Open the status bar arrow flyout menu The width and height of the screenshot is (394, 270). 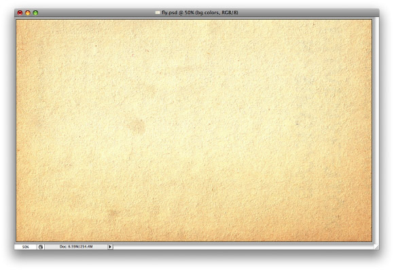[x=110, y=247]
